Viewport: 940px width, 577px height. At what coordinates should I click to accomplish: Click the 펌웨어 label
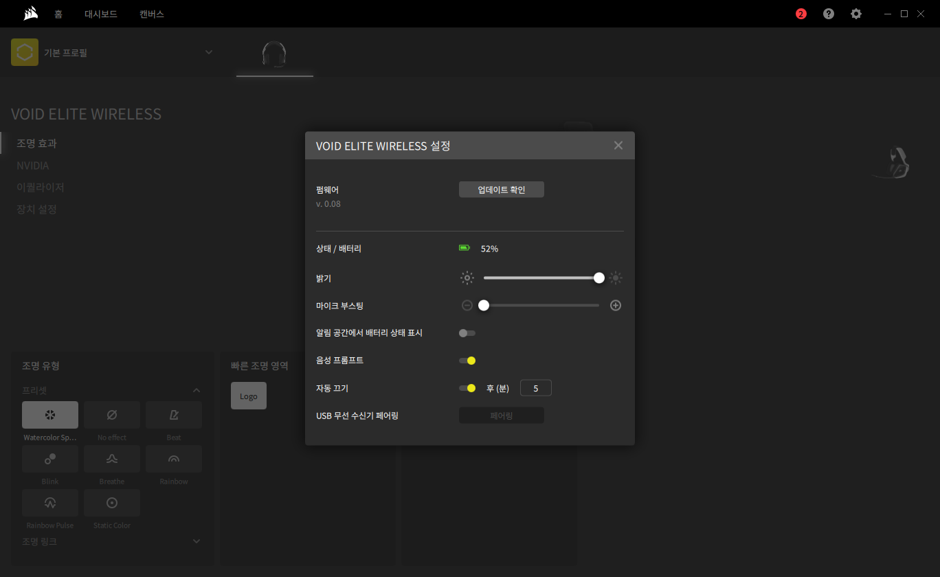pos(328,190)
